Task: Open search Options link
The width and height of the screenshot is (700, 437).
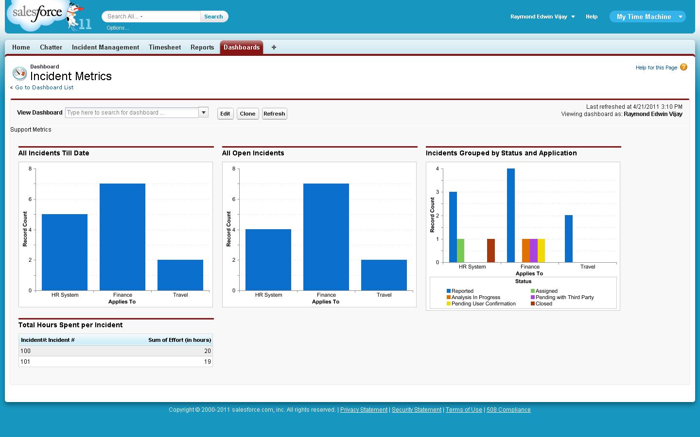Action: point(118,28)
